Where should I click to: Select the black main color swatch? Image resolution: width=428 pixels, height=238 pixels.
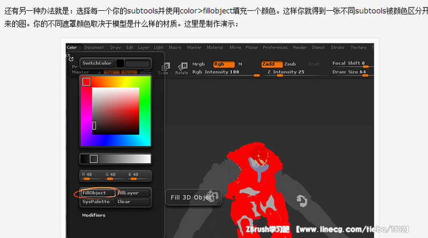coord(120,63)
